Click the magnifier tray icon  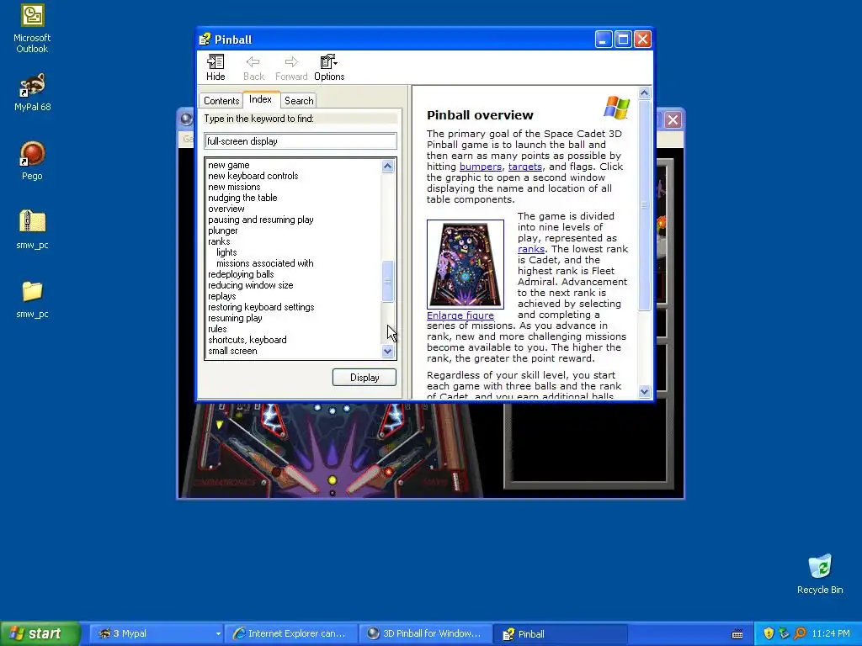pos(801,633)
